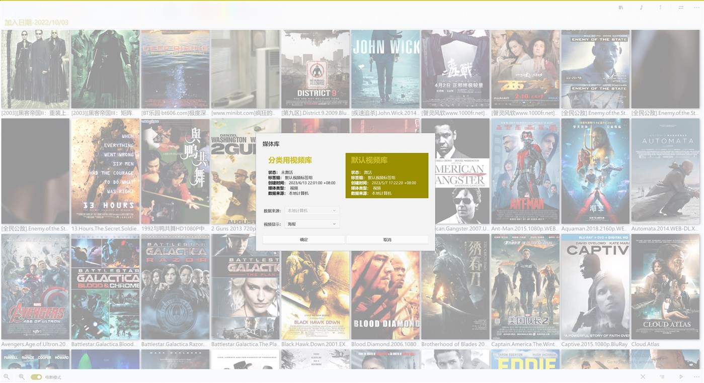The height and width of the screenshot is (383, 704).
Task: Open the filter sliders icon top right
Action: coord(681,8)
